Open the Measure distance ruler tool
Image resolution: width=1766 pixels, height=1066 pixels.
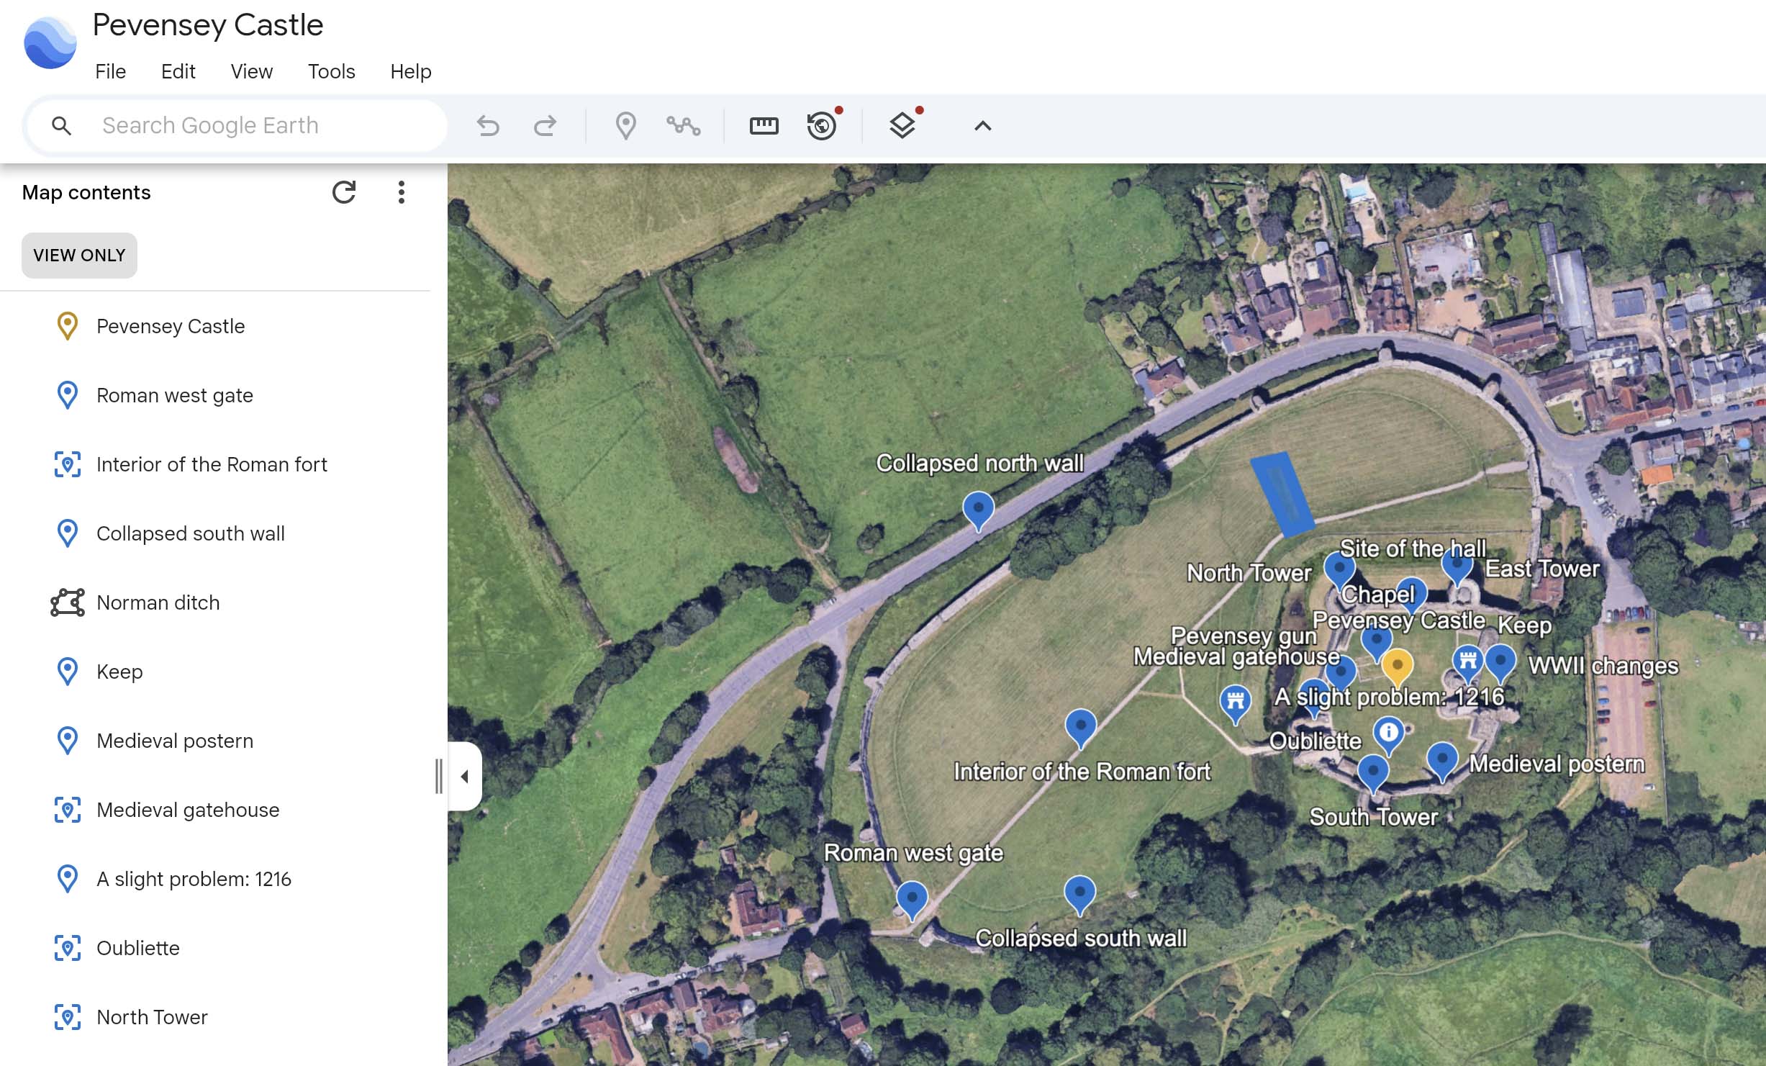point(764,126)
